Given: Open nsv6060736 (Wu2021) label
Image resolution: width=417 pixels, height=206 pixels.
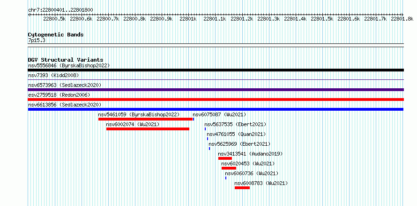Looking at the screenshot, I should 252,173.
